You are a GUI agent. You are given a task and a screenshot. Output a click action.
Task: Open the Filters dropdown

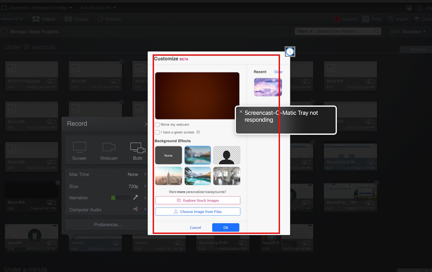pos(305,31)
